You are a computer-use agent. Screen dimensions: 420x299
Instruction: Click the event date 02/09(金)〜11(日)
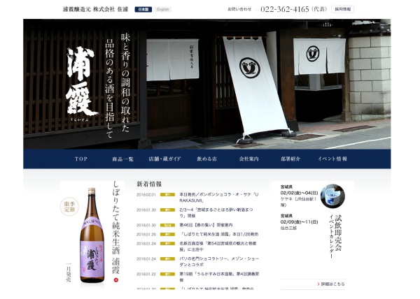point(299,222)
